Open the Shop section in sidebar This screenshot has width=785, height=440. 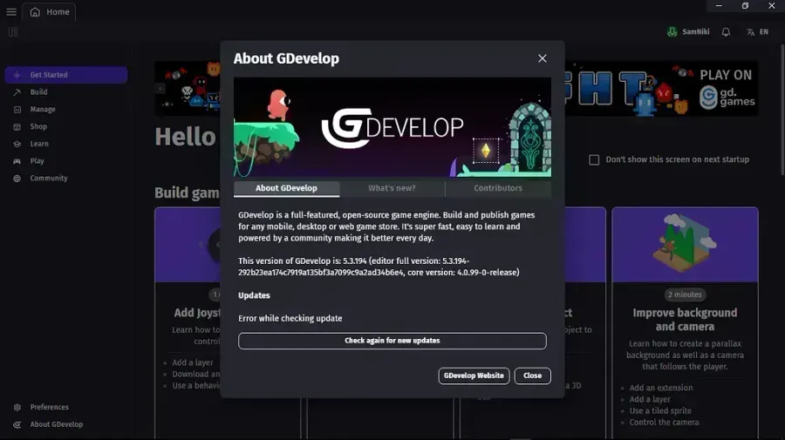click(x=17, y=126)
